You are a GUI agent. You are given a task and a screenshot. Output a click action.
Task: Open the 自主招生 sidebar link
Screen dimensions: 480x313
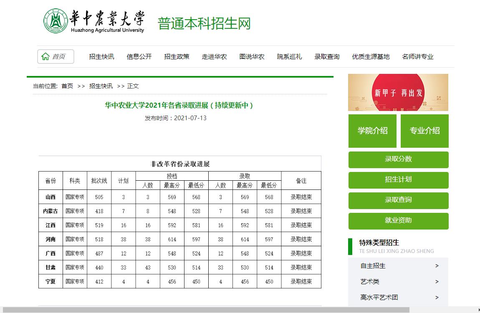click(x=373, y=266)
